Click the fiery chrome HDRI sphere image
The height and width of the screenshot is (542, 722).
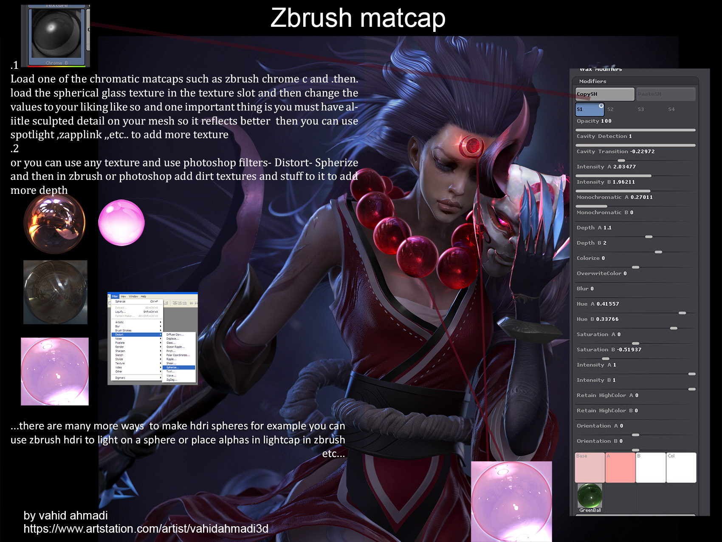(54, 223)
